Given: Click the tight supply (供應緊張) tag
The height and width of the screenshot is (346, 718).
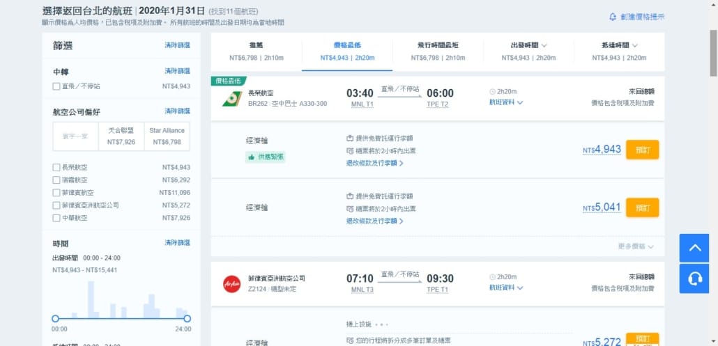Looking at the screenshot, I should point(265,157).
